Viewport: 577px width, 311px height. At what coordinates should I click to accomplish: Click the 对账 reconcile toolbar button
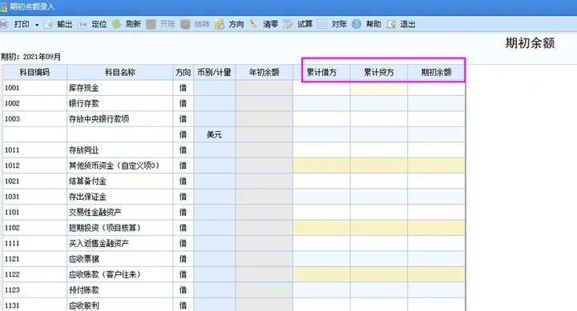332,24
